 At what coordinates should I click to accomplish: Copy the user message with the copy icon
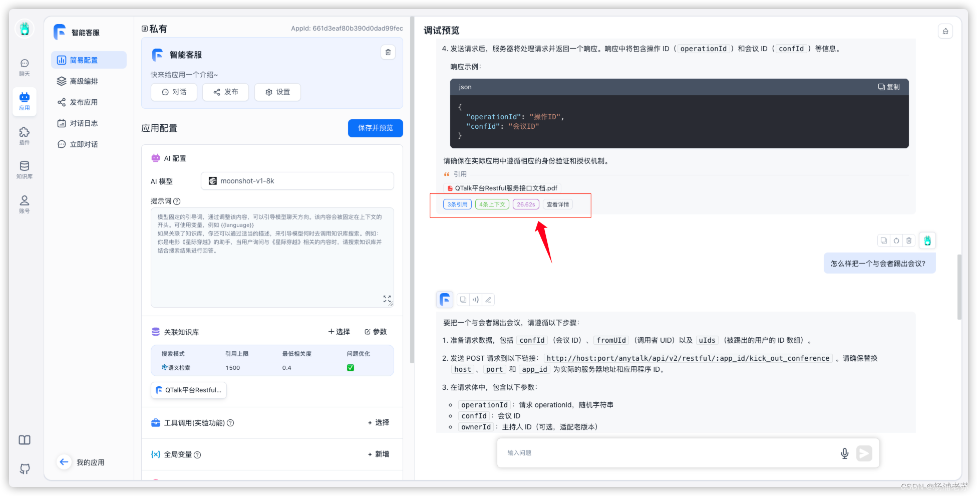pyautogui.click(x=883, y=240)
